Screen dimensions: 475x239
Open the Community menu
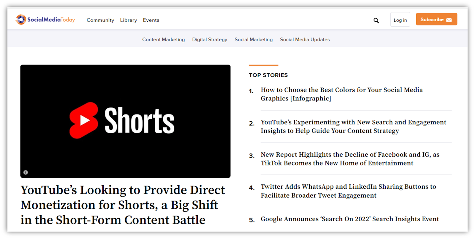pos(100,20)
